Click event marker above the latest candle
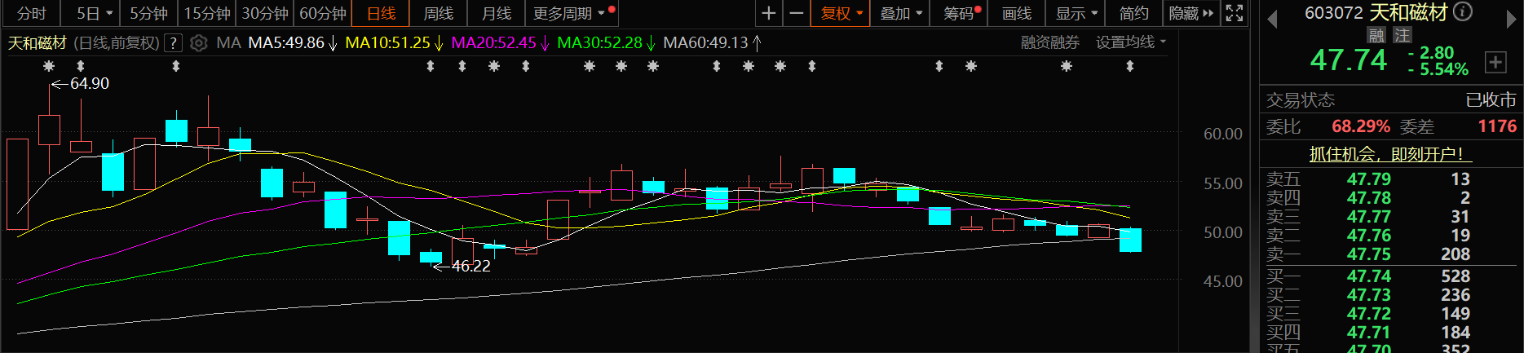 coord(1130,66)
